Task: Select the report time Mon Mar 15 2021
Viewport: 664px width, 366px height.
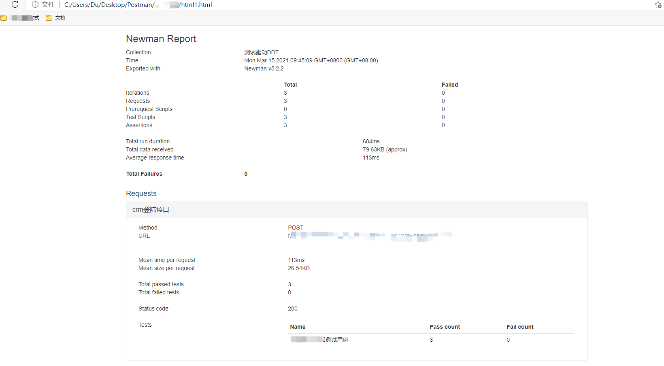Action: click(311, 60)
